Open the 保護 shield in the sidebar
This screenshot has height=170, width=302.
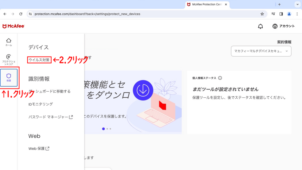[9, 78]
